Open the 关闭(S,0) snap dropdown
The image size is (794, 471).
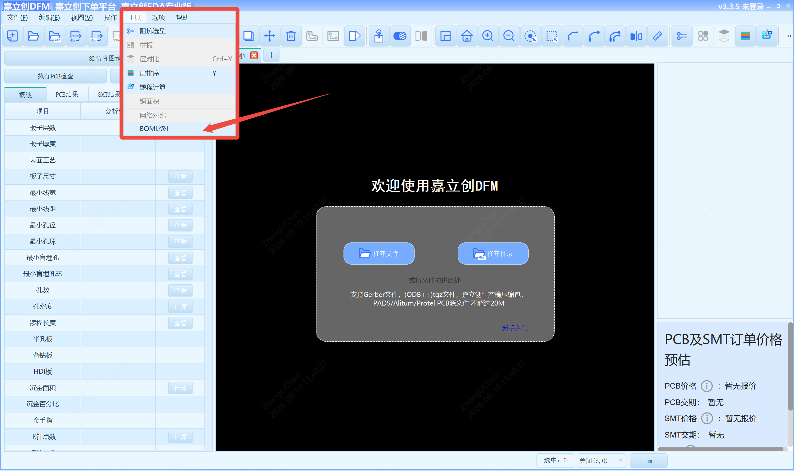pos(601,460)
